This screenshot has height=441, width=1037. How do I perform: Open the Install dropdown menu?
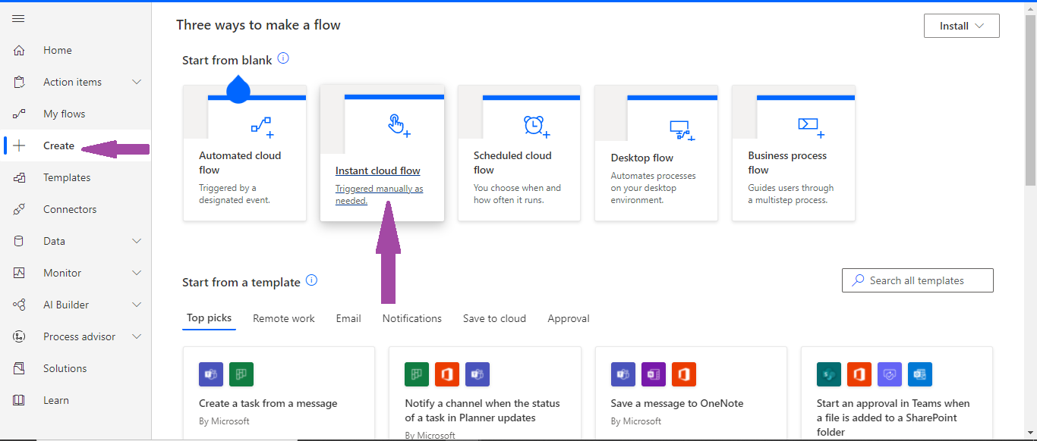(x=961, y=25)
